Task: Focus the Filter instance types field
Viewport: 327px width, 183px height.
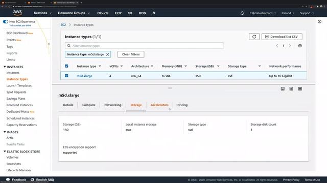Action: click(144, 46)
